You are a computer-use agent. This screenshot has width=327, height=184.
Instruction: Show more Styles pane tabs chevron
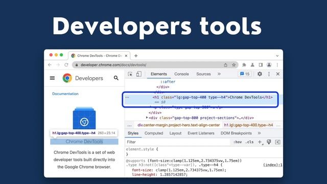click(259, 133)
